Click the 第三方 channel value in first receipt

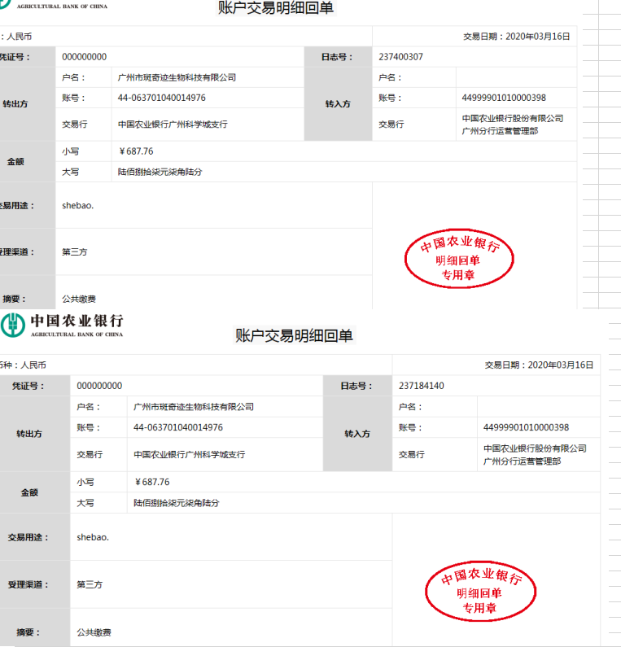click(x=75, y=252)
